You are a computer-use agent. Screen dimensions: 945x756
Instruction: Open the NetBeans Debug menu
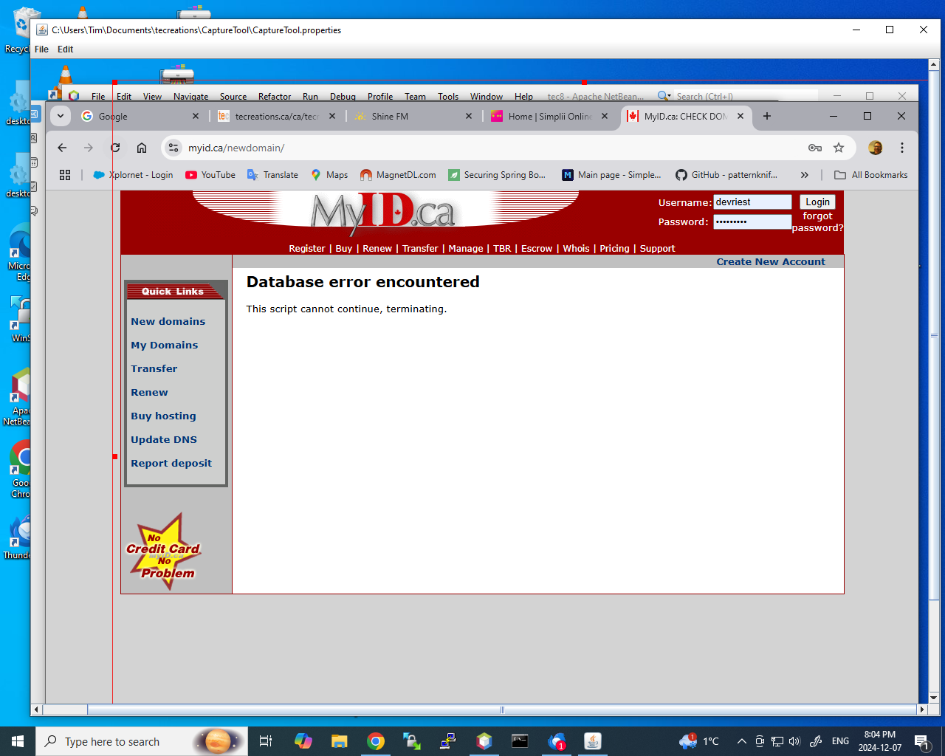pos(343,97)
